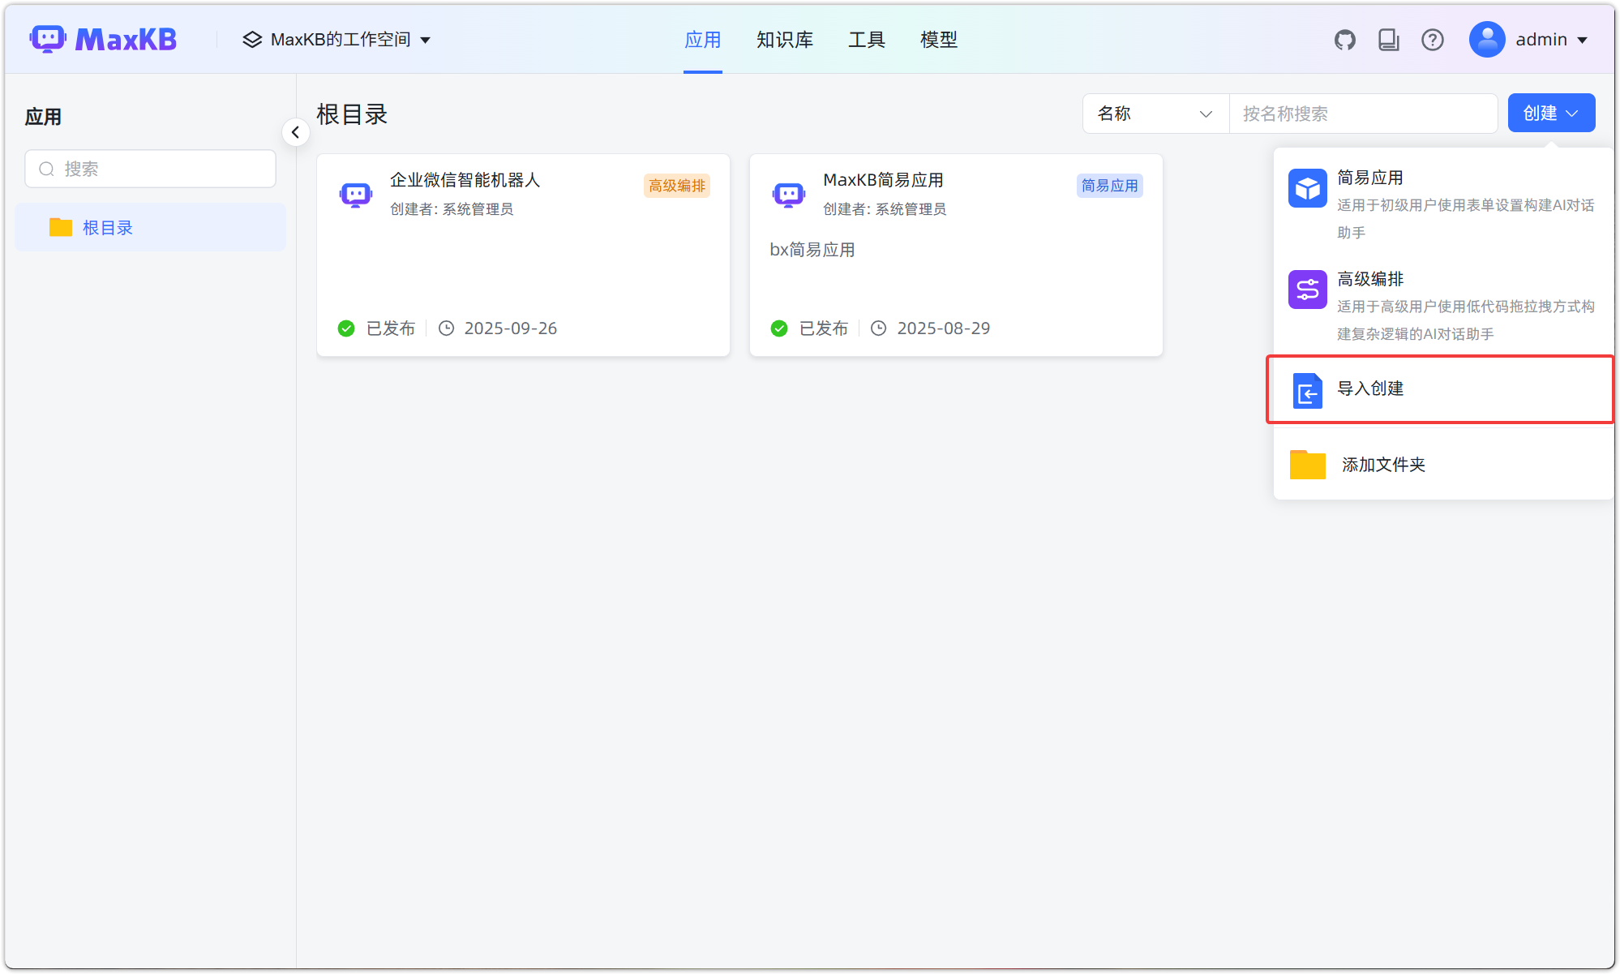Select the 高级编排 orchestration icon
Image resolution: width=1620 pixels, height=974 pixels.
click(1307, 289)
